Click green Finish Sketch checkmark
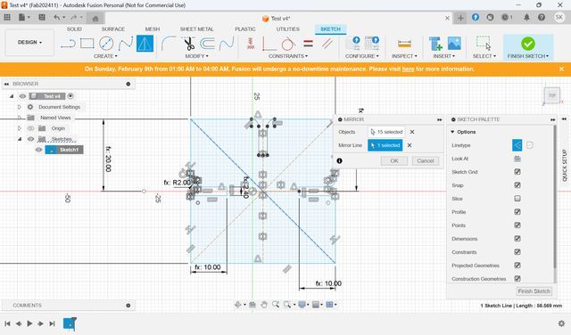The width and height of the screenshot is (571, 335). pos(527,44)
